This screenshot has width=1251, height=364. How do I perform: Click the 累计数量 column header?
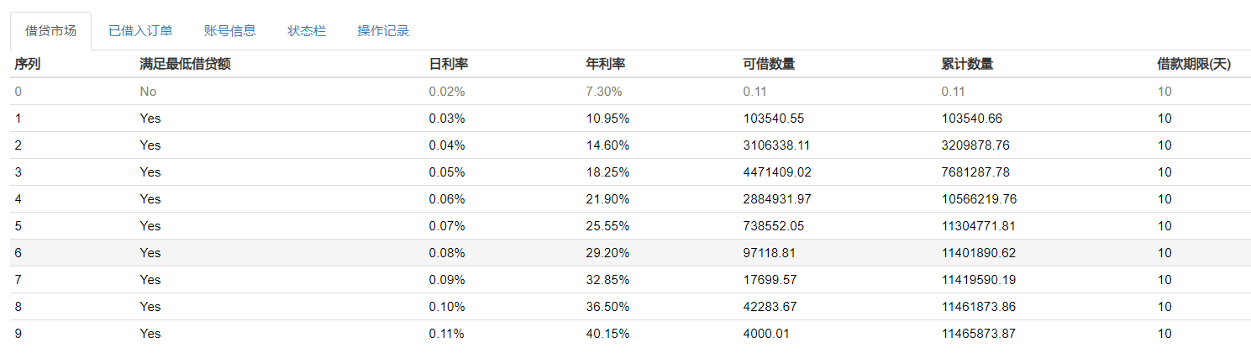[x=967, y=64]
